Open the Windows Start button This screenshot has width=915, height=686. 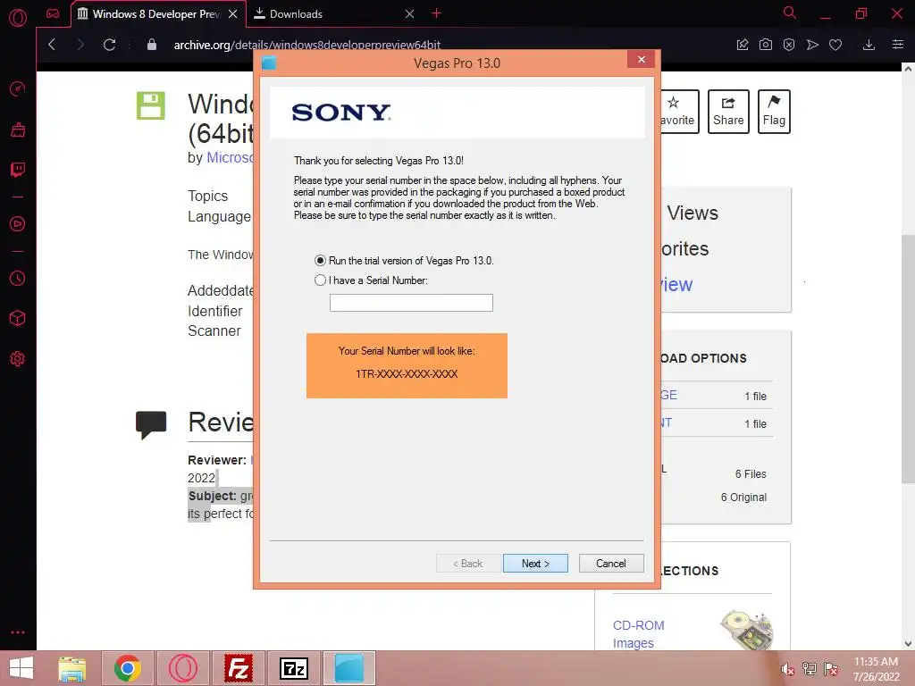(x=21, y=668)
